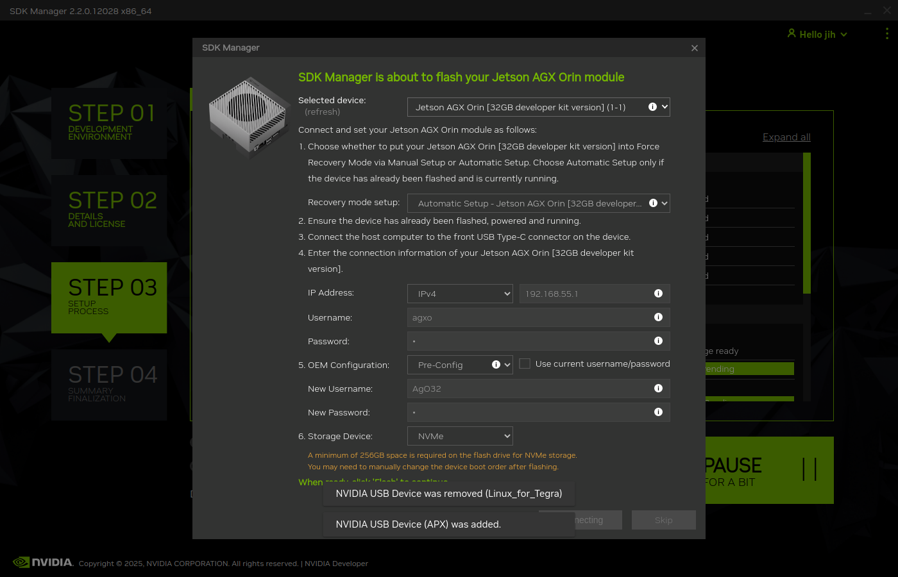This screenshot has height=577, width=898.
Task: Click the Expand all link
Action: (786, 137)
